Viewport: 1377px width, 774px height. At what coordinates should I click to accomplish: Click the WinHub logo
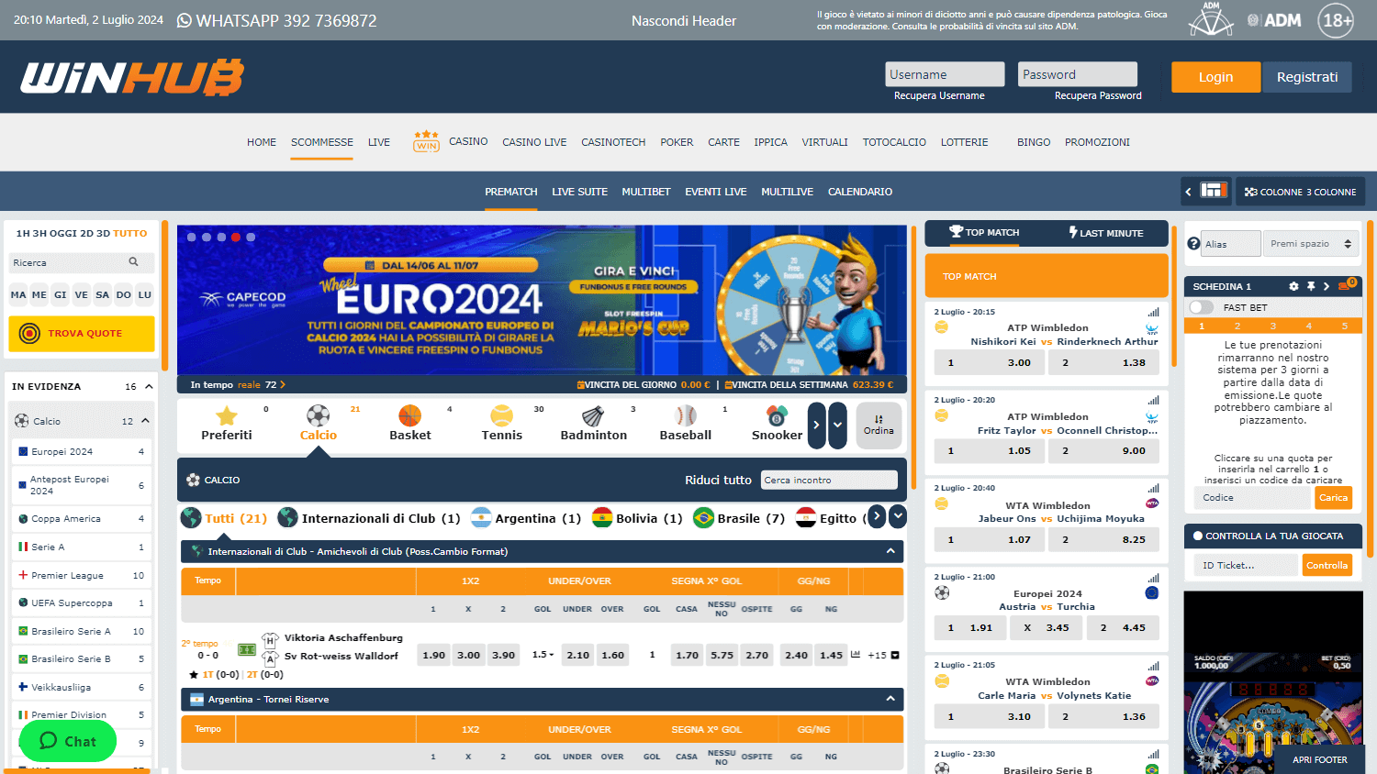point(132,77)
